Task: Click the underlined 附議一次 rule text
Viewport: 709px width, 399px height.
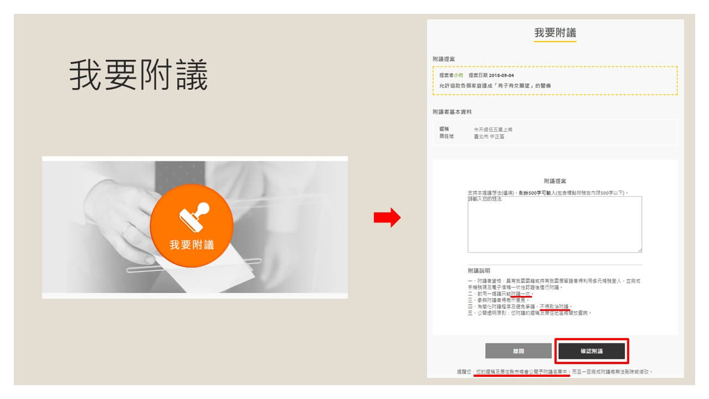Action: pyautogui.click(x=521, y=294)
